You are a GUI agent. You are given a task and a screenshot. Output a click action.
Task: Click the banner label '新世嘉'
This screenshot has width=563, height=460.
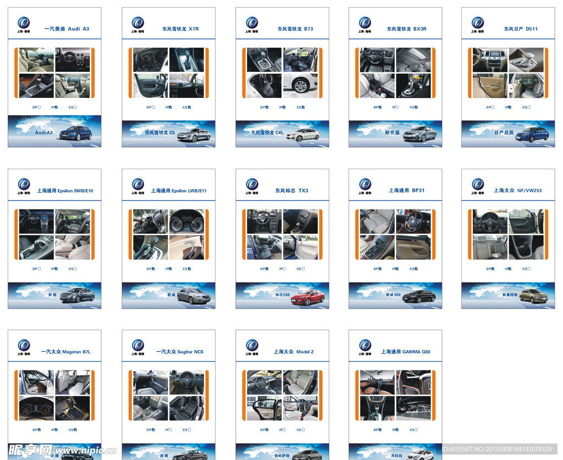(393, 132)
